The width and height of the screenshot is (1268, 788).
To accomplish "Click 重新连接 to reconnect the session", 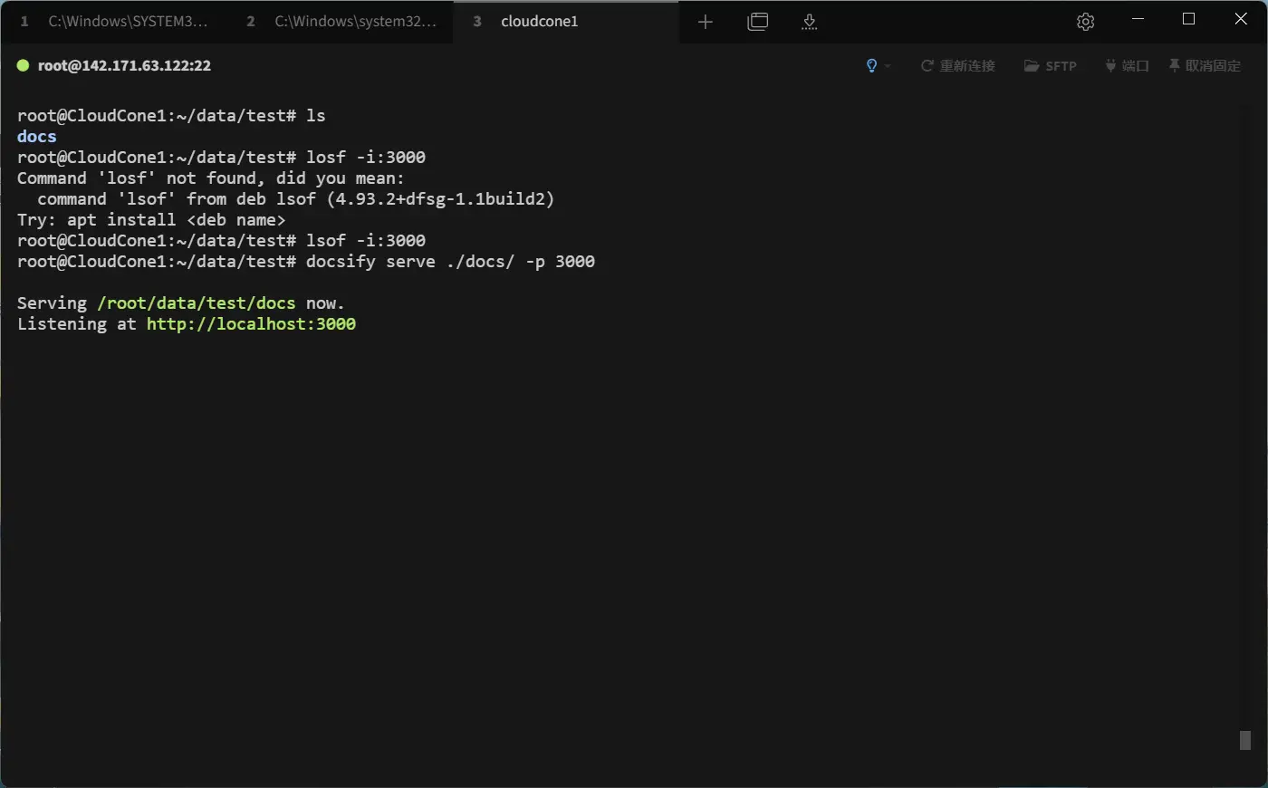I will click(x=957, y=65).
